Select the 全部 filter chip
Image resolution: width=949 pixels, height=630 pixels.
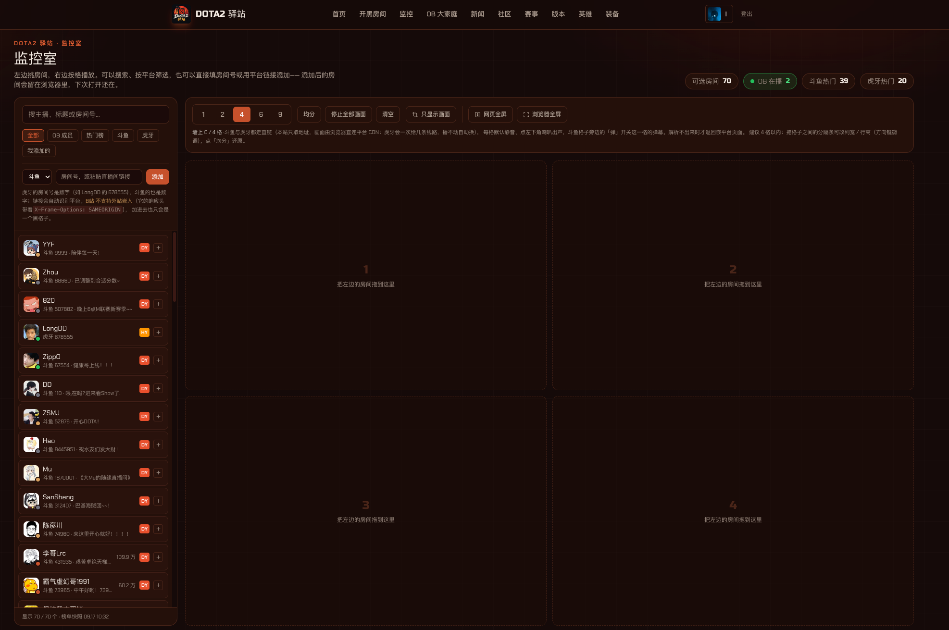[x=33, y=136]
